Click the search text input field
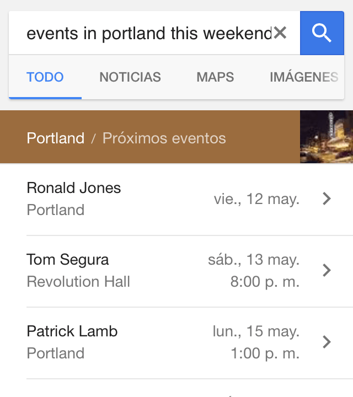The width and height of the screenshot is (353, 397). 149,34
